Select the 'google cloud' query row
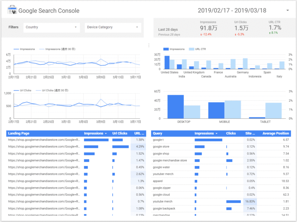 tap(221, 195)
